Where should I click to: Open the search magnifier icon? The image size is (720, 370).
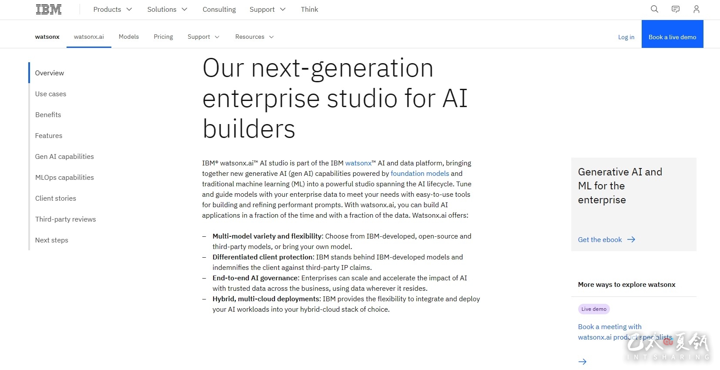[x=654, y=9]
